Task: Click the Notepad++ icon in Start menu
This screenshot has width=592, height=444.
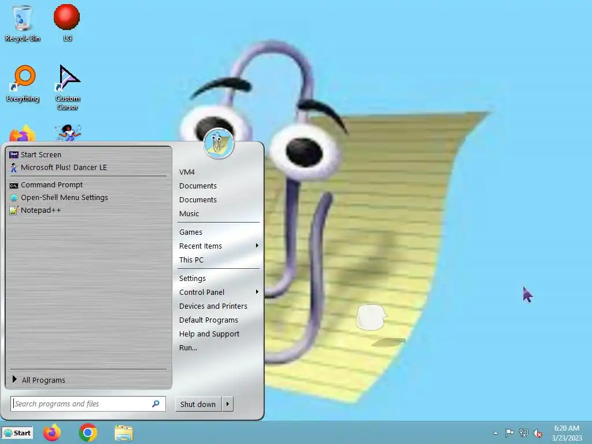Action: [x=14, y=210]
